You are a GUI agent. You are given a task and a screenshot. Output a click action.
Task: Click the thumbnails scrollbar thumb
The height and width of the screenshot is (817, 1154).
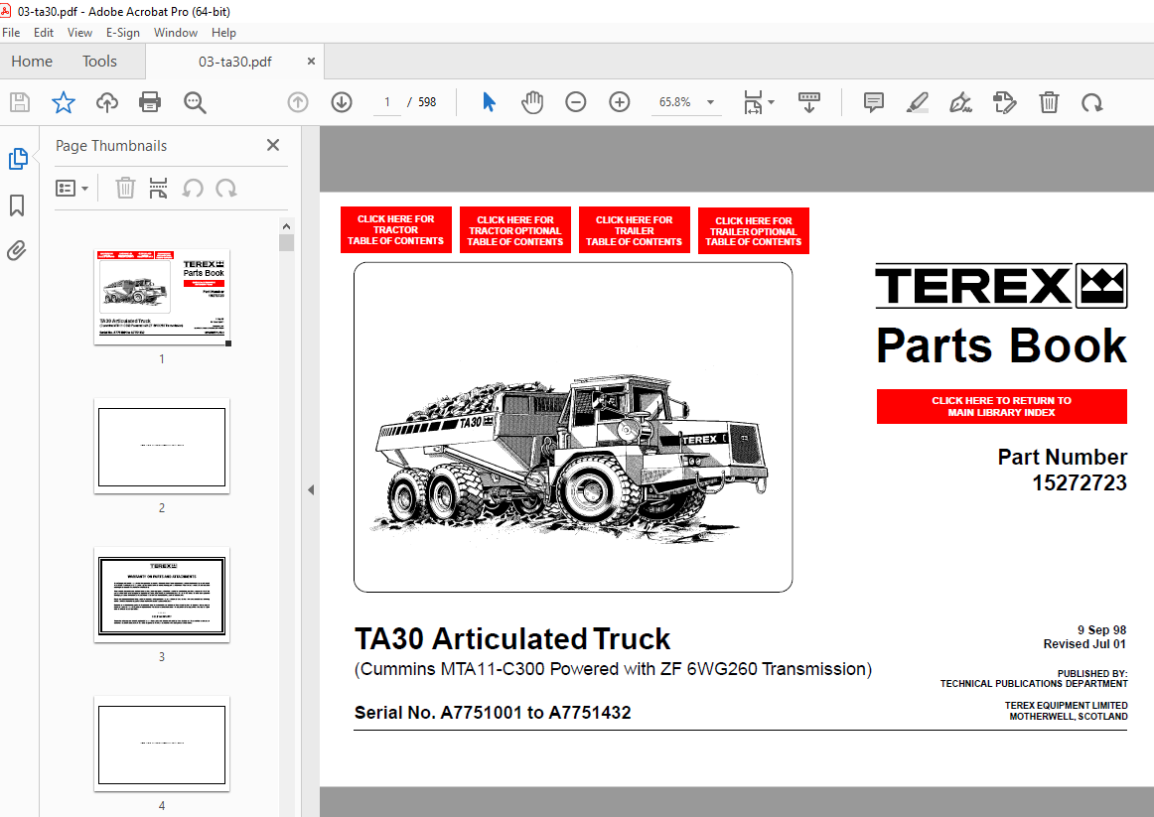pos(286,242)
